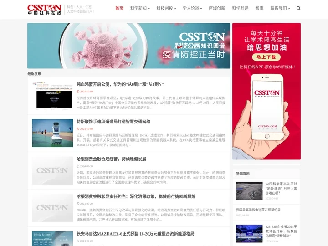Open article 纯血鸿蒙开启公测 headline

click(120, 84)
